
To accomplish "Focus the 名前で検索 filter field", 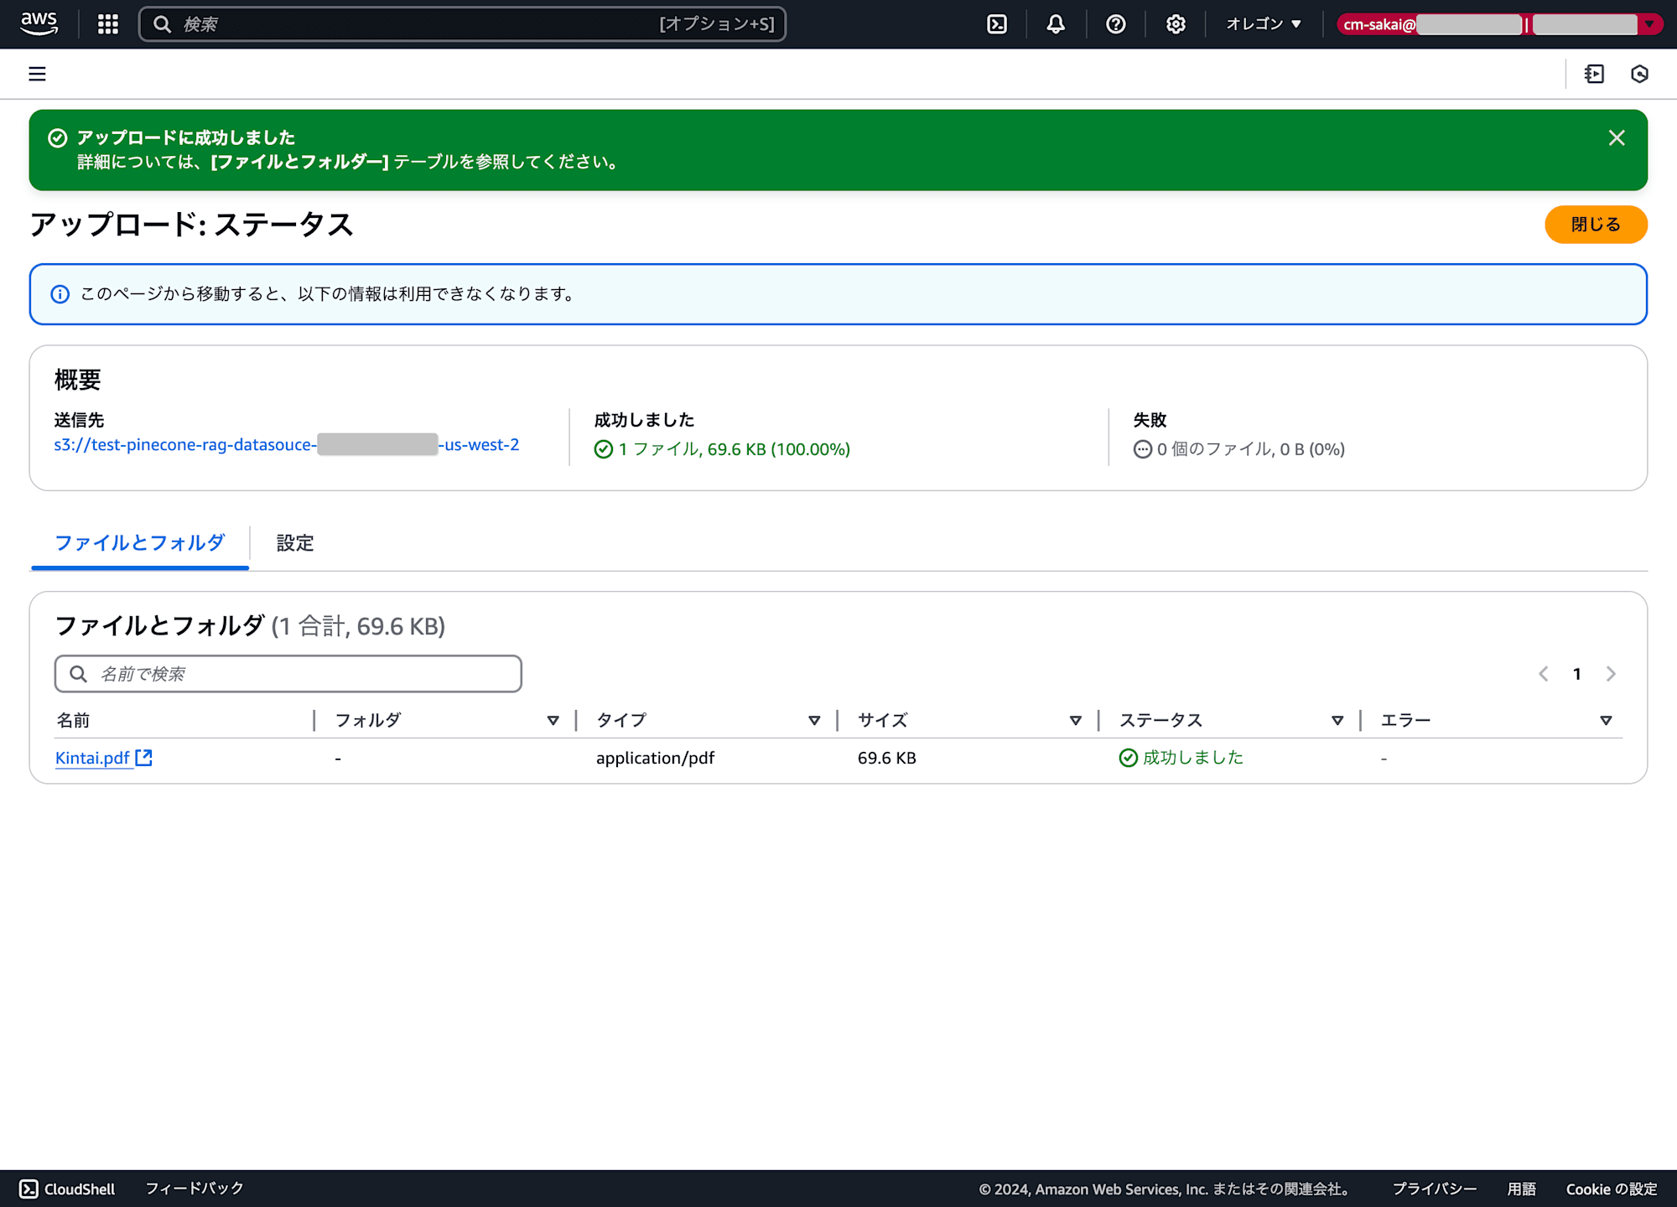I will (x=288, y=674).
